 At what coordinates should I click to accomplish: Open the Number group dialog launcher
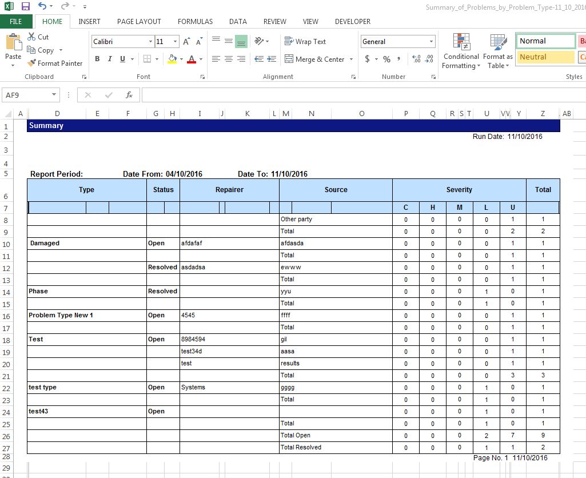pyautogui.click(x=433, y=77)
